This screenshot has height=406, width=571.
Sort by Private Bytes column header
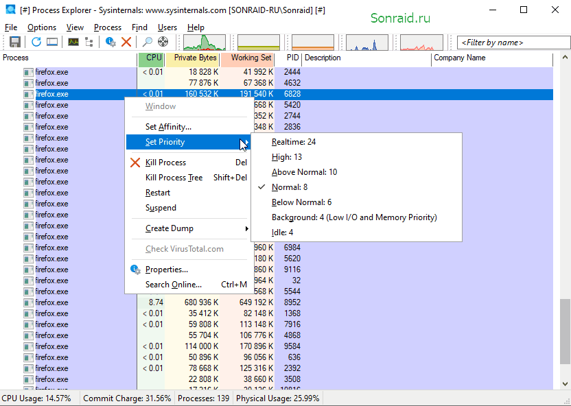(x=192, y=58)
